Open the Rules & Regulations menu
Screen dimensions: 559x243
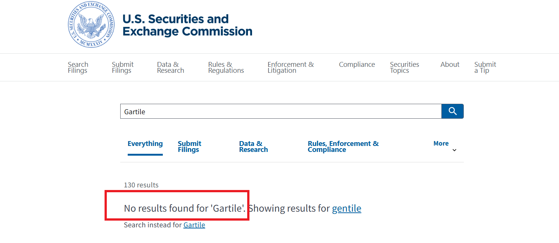(x=226, y=68)
